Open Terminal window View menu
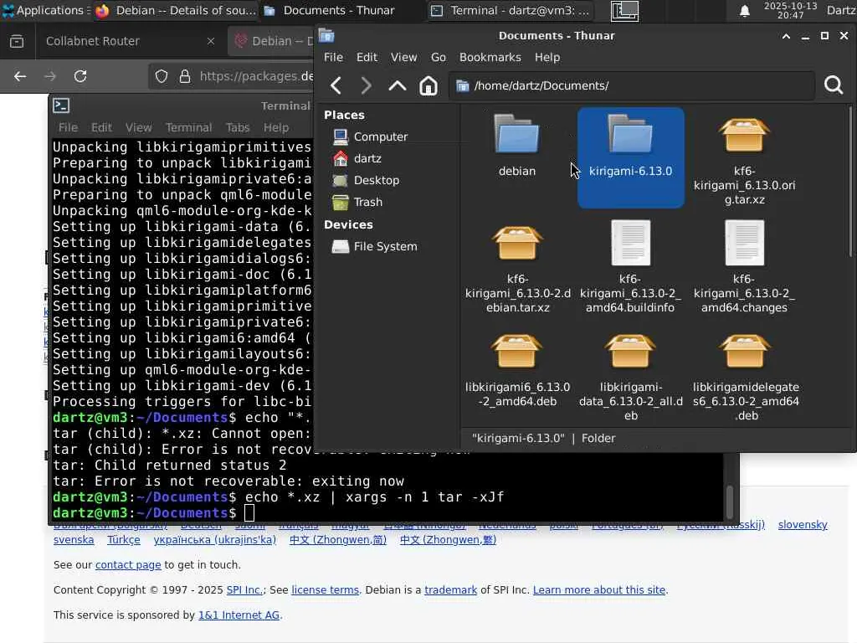Viewport: 857px width, 643px height. pyautogui.click(x=138, y=127)
